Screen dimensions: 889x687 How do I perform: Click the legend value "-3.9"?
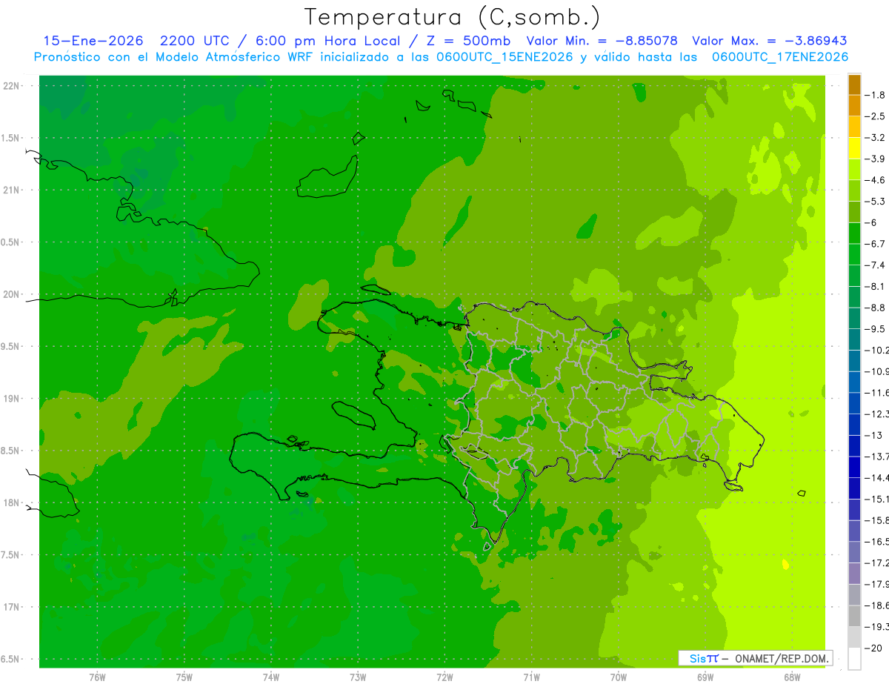coord(875,159)
